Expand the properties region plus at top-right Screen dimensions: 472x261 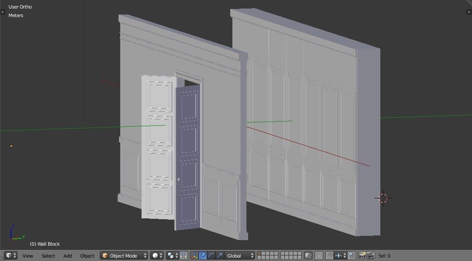(469, 12)
